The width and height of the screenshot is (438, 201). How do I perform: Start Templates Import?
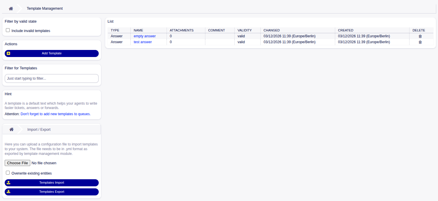[x=52, y=182]
